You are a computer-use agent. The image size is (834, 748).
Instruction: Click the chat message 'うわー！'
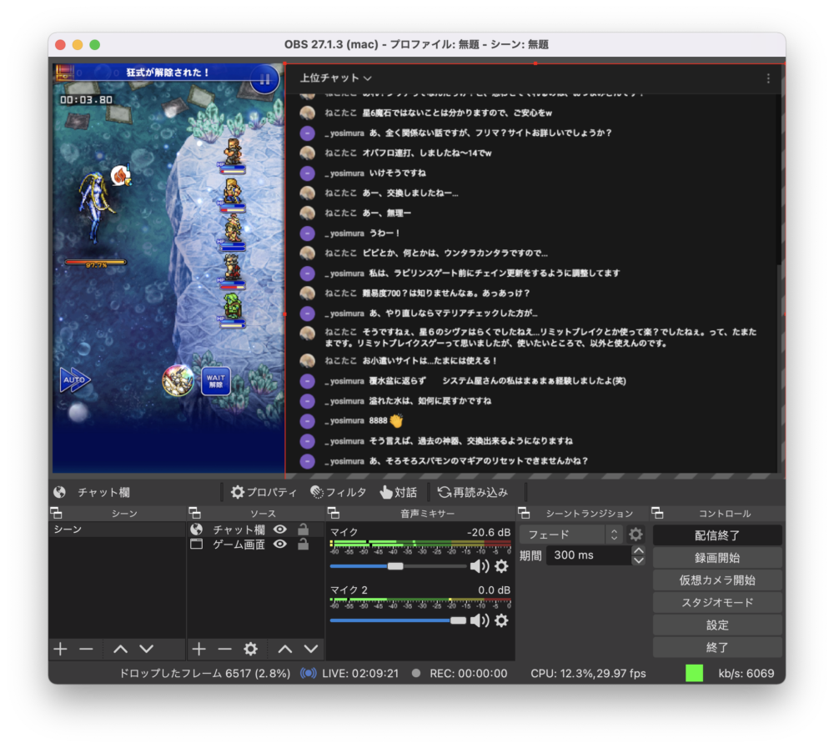click(x=384, y=233)
